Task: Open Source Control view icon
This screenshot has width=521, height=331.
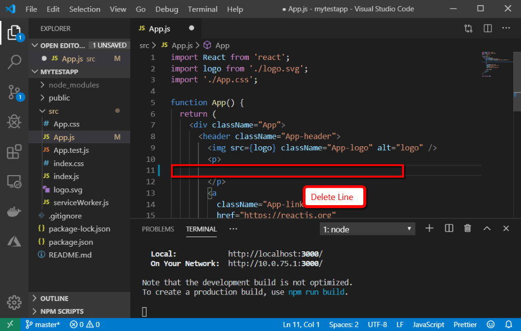Action: [x=15, y=92]
